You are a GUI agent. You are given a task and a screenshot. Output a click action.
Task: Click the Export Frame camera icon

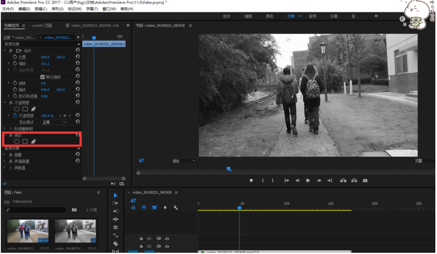[x=365, y=180]
